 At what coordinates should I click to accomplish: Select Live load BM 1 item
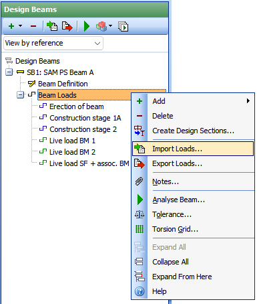tap(72, 141)
